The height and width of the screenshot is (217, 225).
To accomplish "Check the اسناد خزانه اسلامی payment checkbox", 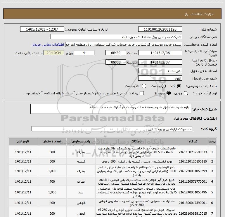I will click(142, 93).
